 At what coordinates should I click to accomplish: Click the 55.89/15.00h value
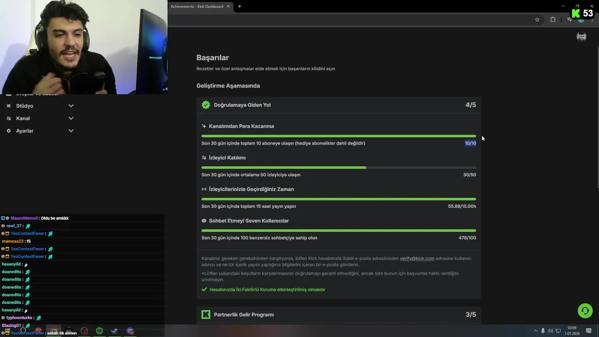pyautogui.click(x=462, y=206)
